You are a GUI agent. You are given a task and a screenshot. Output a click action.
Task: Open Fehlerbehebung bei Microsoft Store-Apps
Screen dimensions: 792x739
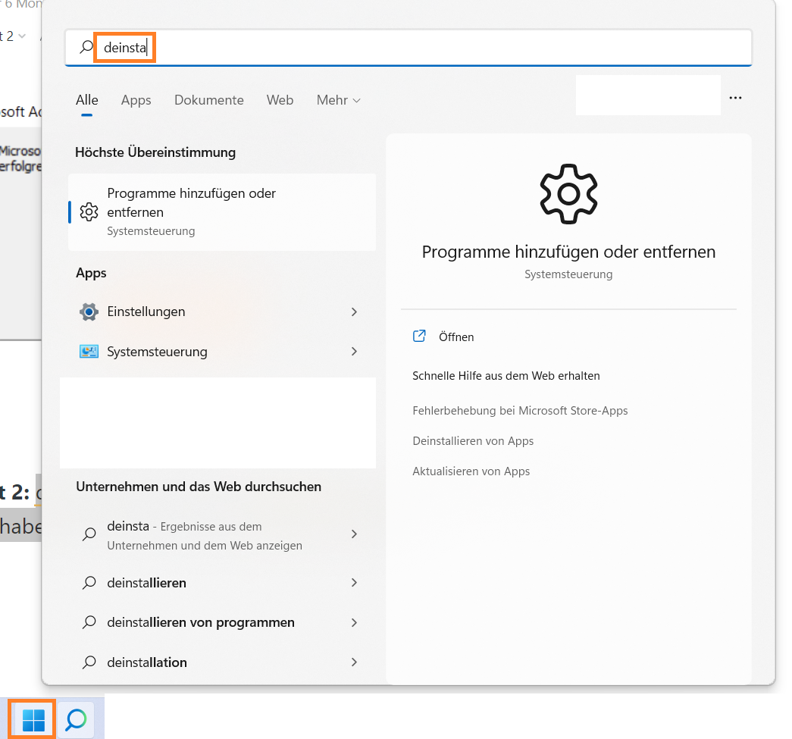tap(520, 410)
